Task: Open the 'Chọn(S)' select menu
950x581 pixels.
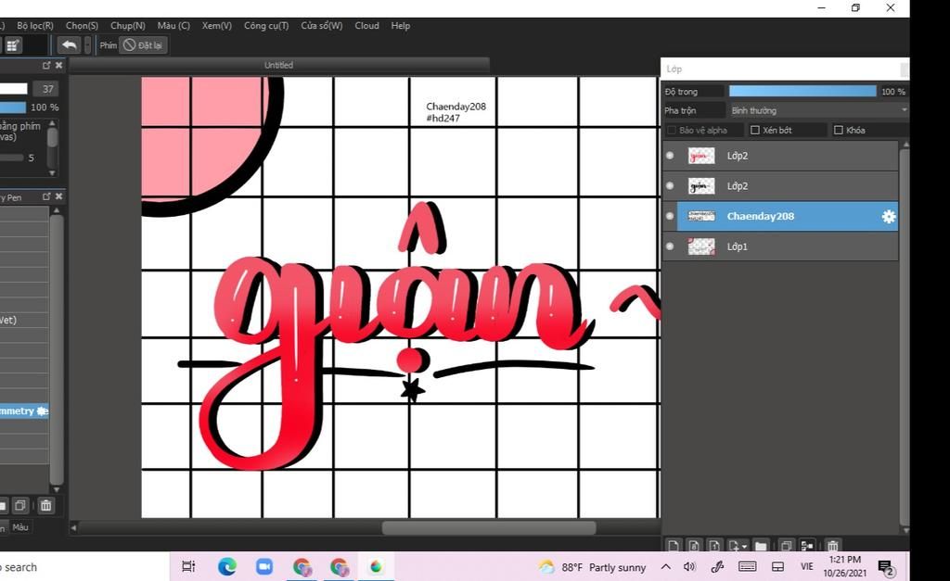Action: coord(82,25)
